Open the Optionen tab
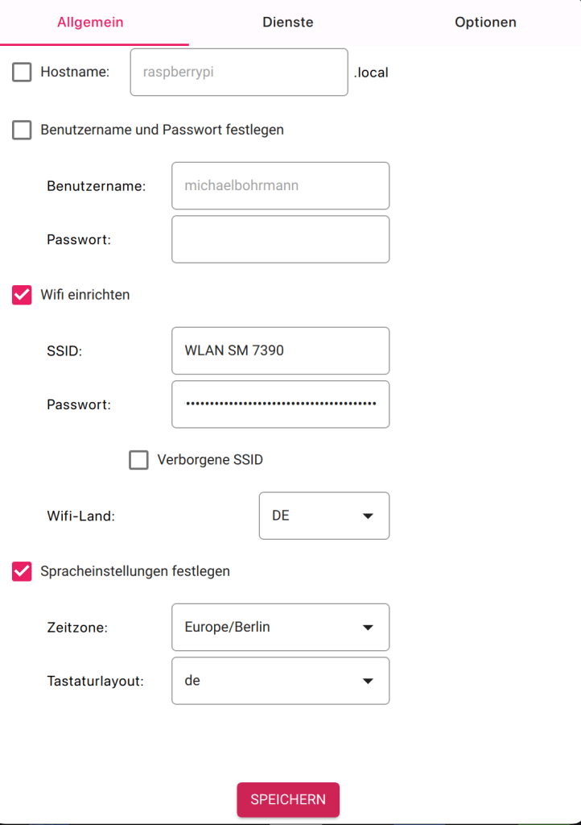This screenshot has height=825, width=581. 485,22
